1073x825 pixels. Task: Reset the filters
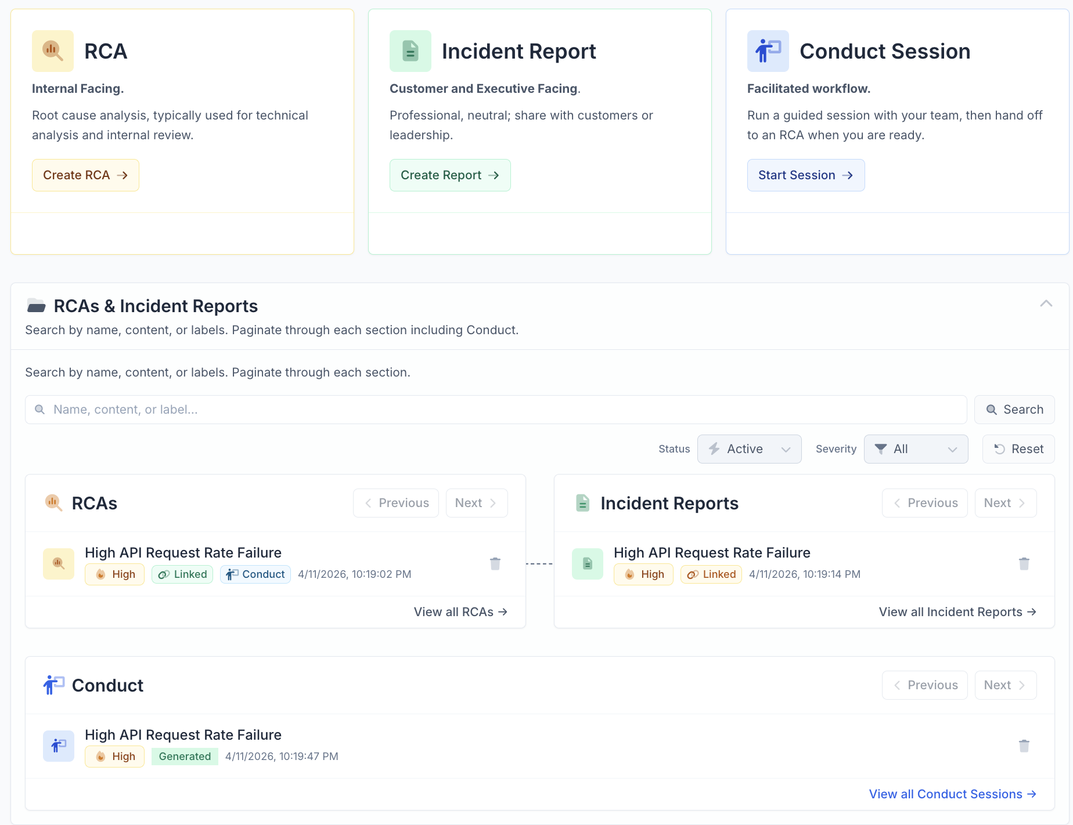click(1018, 449)
